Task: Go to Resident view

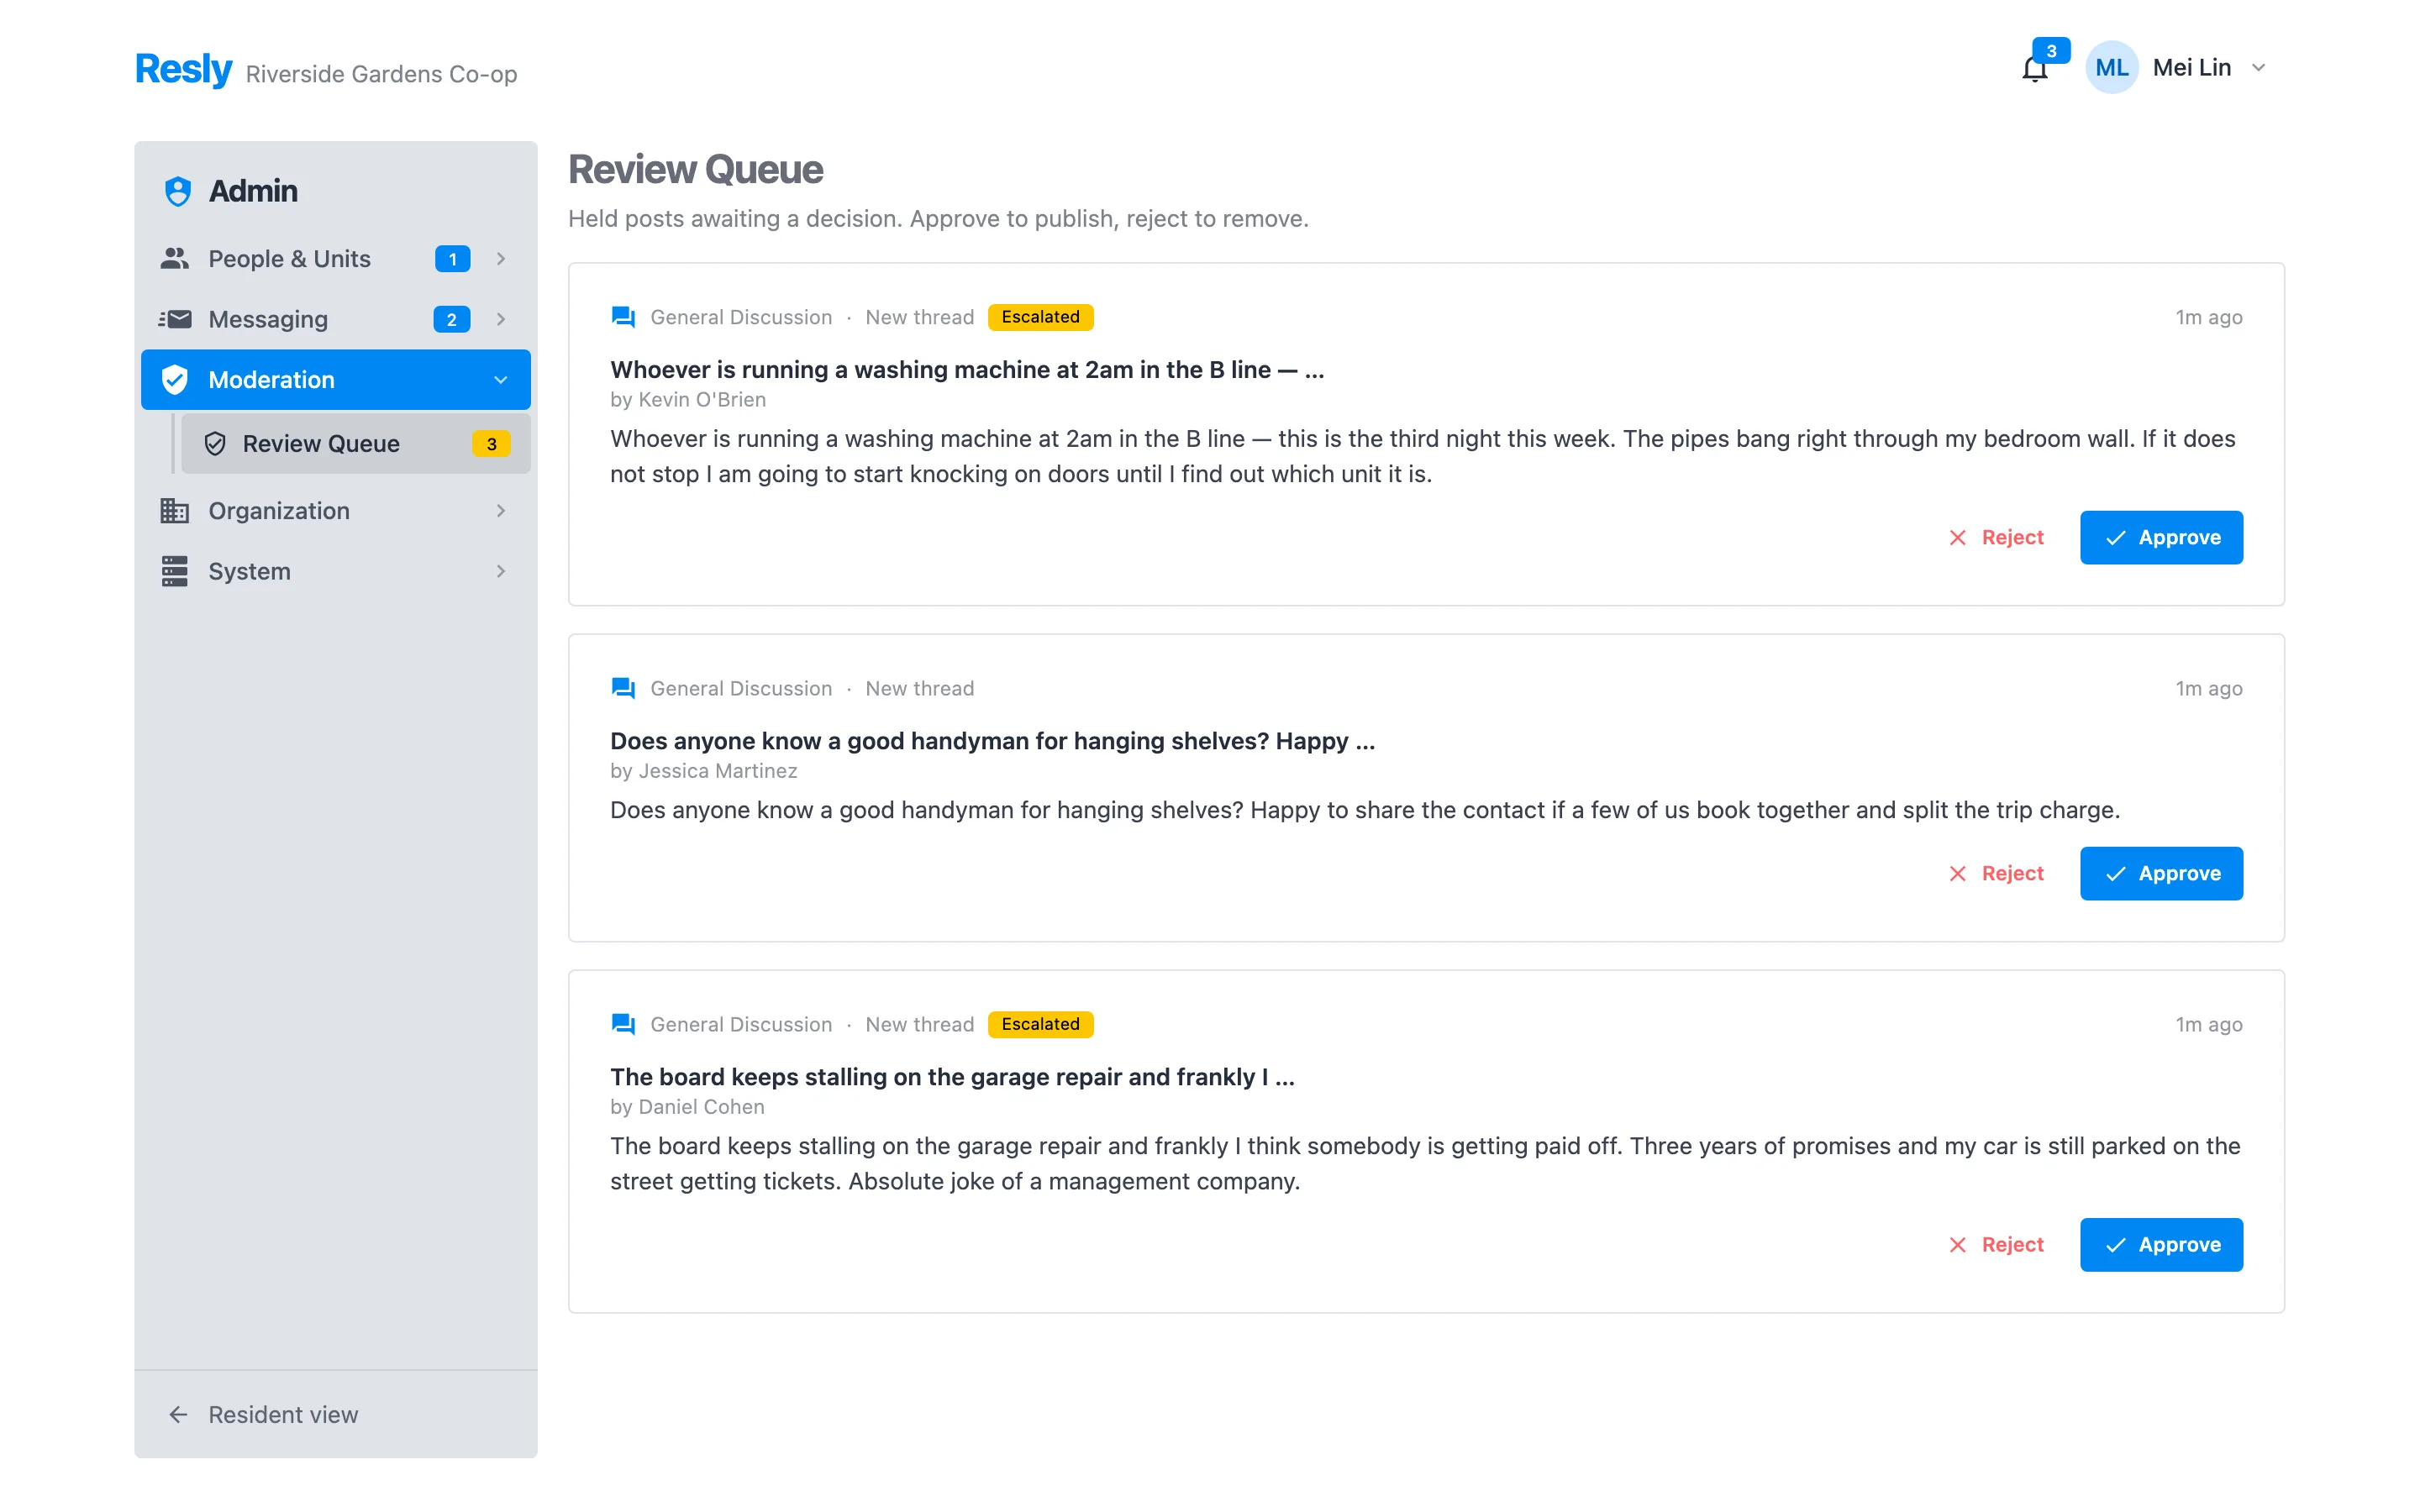Action: tap(336, 1415)
